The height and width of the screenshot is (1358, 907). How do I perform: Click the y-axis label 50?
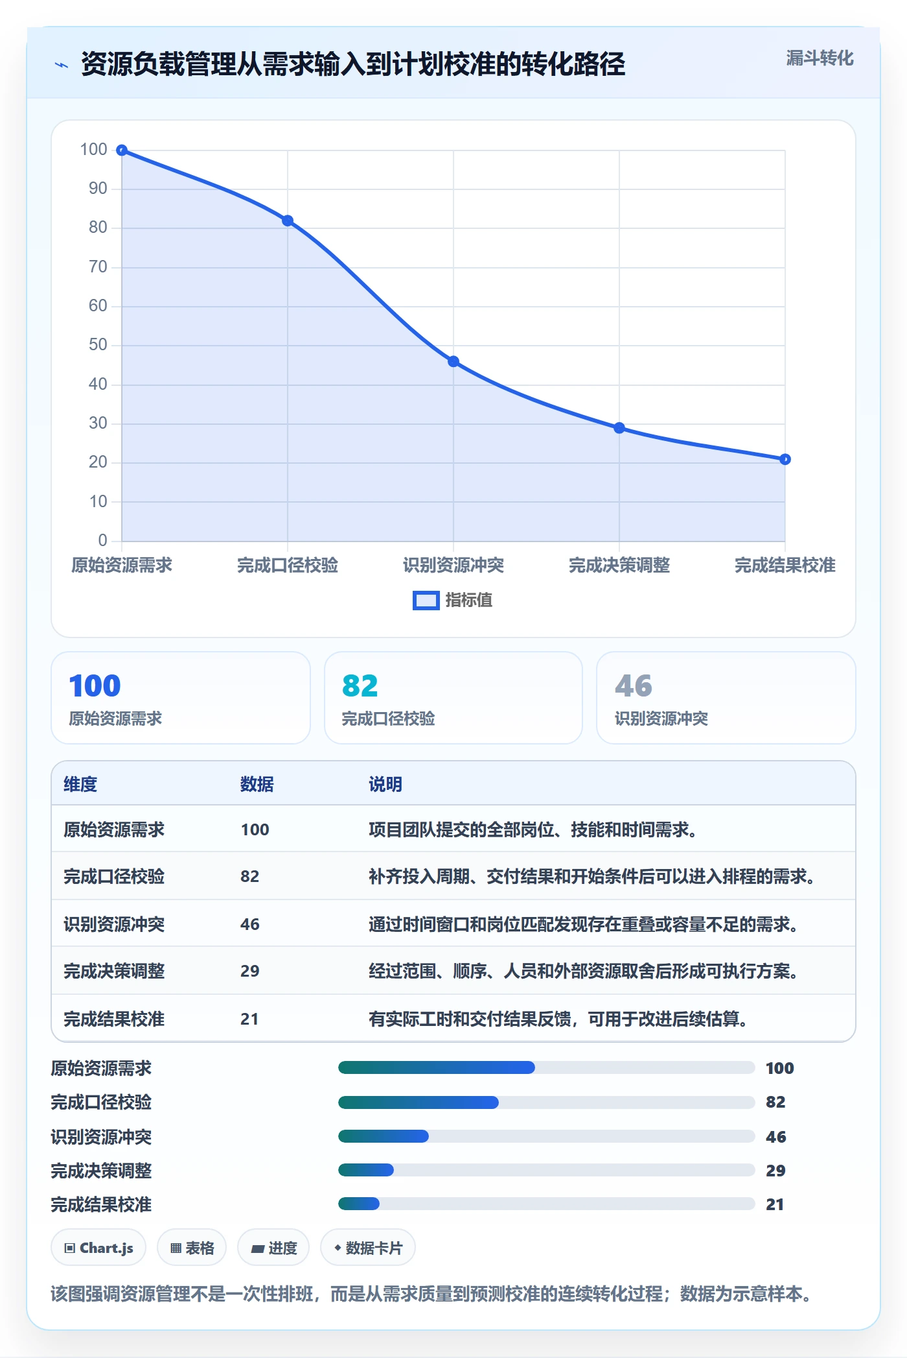coord(98,344)
